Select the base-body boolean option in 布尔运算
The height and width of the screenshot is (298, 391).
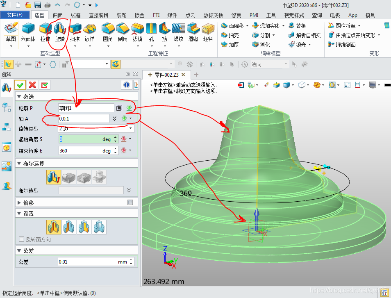coord(54,177)
